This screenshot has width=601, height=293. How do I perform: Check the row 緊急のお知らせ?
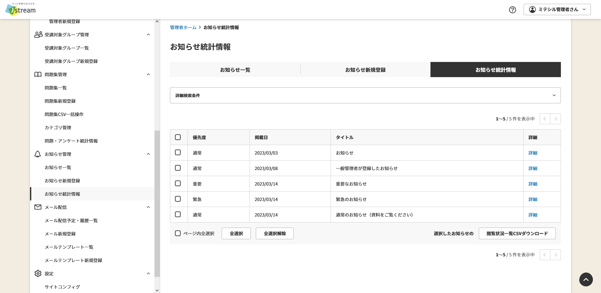(x=178, y=199)
